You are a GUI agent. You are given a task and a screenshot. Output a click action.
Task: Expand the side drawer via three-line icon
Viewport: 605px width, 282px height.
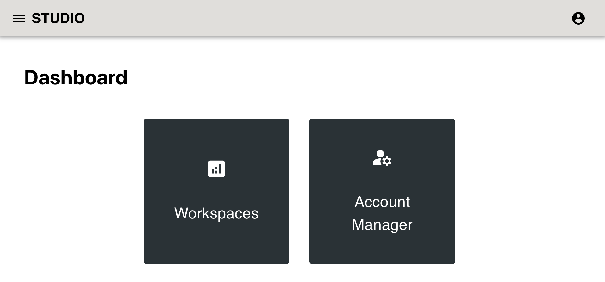[19, 18]
